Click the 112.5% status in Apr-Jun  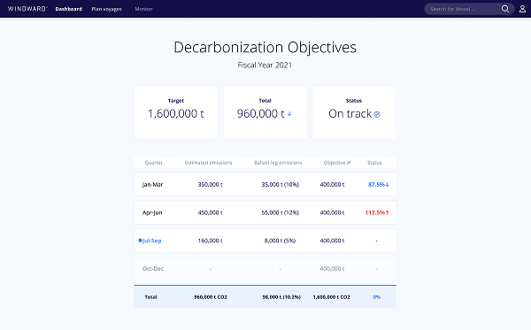click(377, 212)
